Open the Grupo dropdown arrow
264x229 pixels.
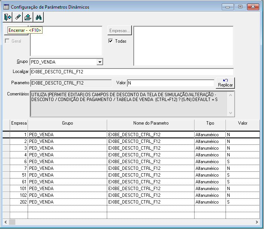pos(100,62)
